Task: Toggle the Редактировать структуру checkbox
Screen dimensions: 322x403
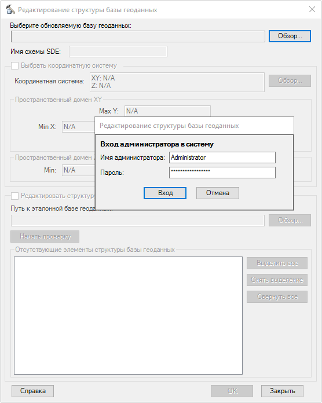Action: [x=15, y=196]
